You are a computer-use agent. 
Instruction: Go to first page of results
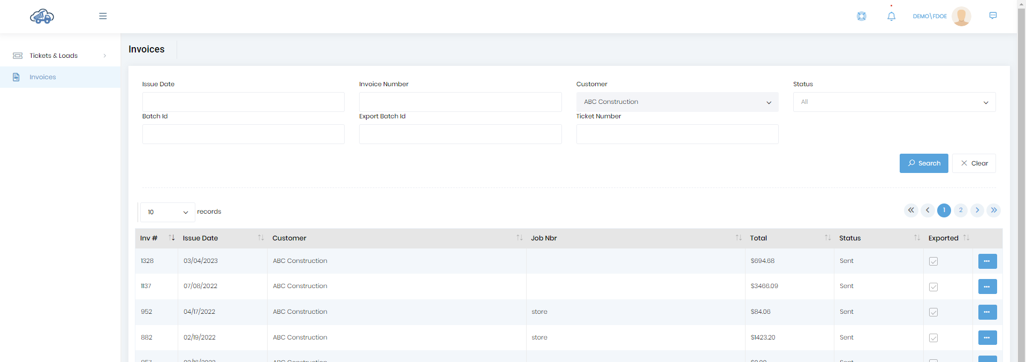911,210
